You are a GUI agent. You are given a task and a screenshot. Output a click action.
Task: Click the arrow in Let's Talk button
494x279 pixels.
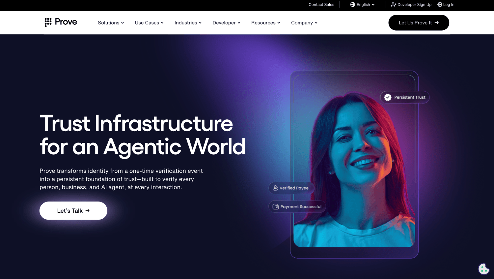click(88, 210)
